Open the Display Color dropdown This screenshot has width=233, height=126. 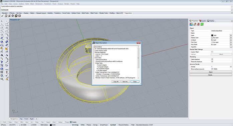(x=231, y=38)
